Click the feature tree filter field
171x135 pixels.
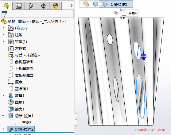pyautogui.click(x=37, y=14)
